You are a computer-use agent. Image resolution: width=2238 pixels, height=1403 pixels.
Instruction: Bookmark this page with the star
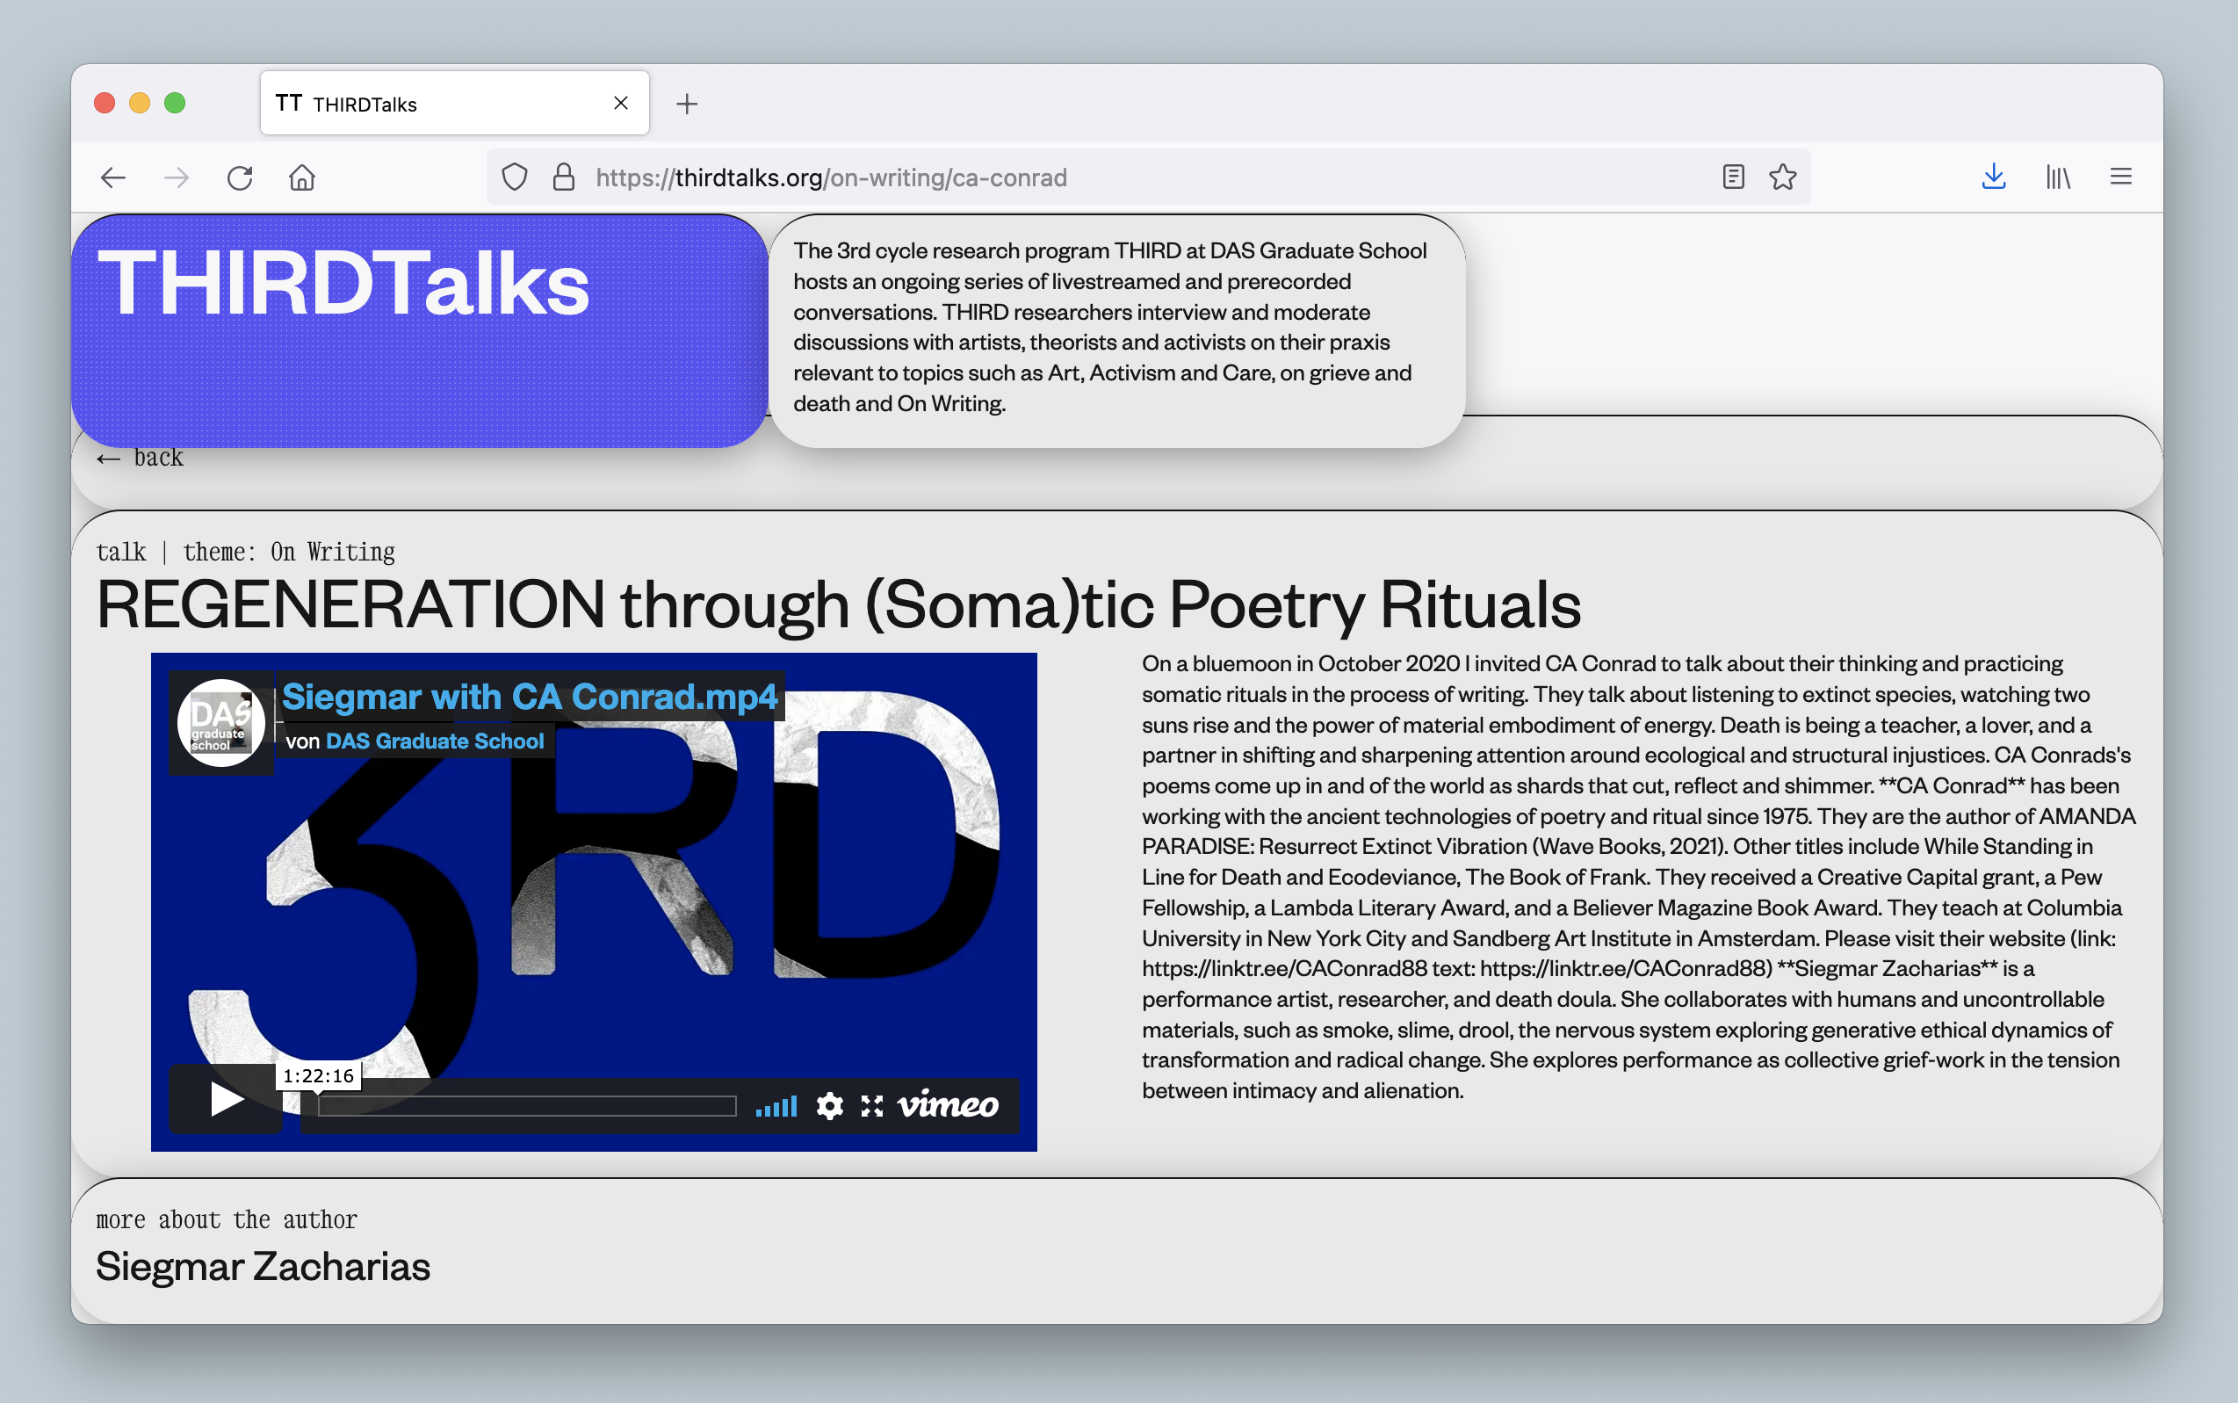click(1783, 177)
